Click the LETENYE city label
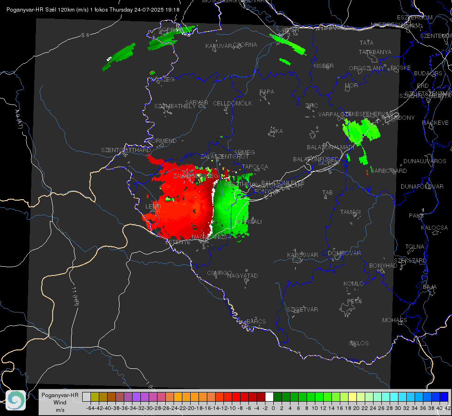 pos(178,242)
